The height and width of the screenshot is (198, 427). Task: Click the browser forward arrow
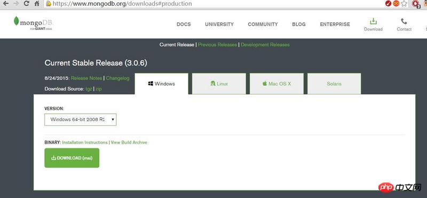tap(16, 3)
